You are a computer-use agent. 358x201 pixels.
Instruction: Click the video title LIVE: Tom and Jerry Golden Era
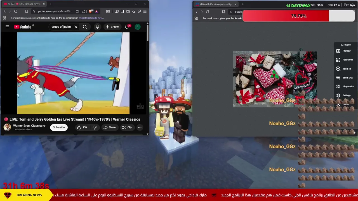point(75,119)
